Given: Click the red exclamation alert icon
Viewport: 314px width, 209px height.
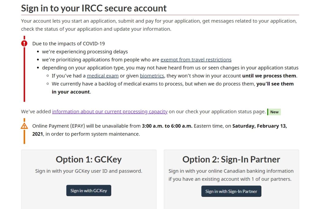Looking at the screenshot, I should pyautogui.click(x=24, y=44).
